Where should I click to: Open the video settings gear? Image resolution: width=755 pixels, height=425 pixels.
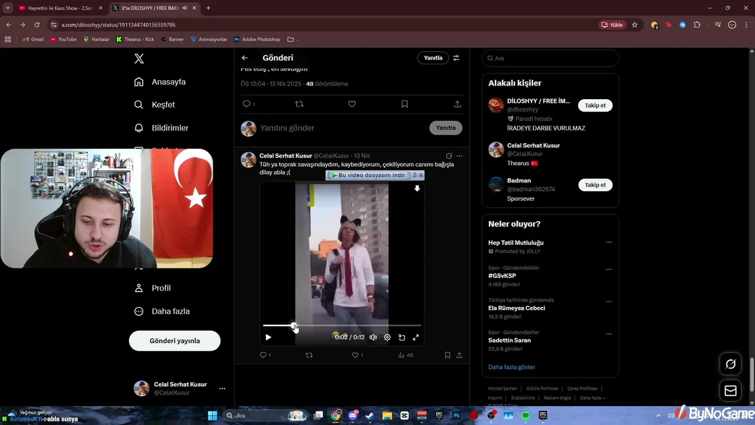coord(388,338)
